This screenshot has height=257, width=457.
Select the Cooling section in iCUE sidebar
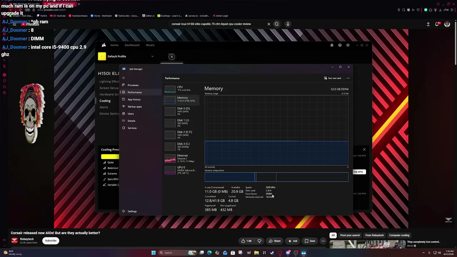[x=105, y=101]
